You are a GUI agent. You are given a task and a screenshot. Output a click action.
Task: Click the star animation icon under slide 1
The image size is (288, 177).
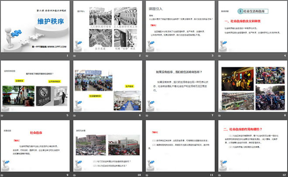[3, 56]
